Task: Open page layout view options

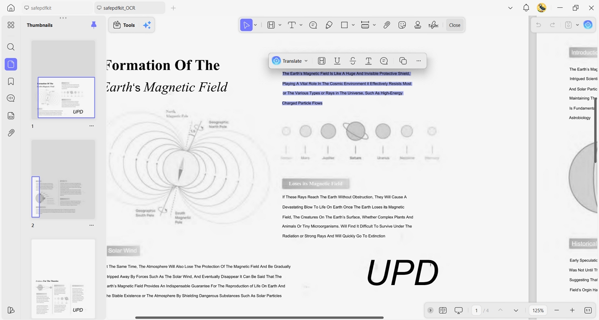Action: [443, 310]
